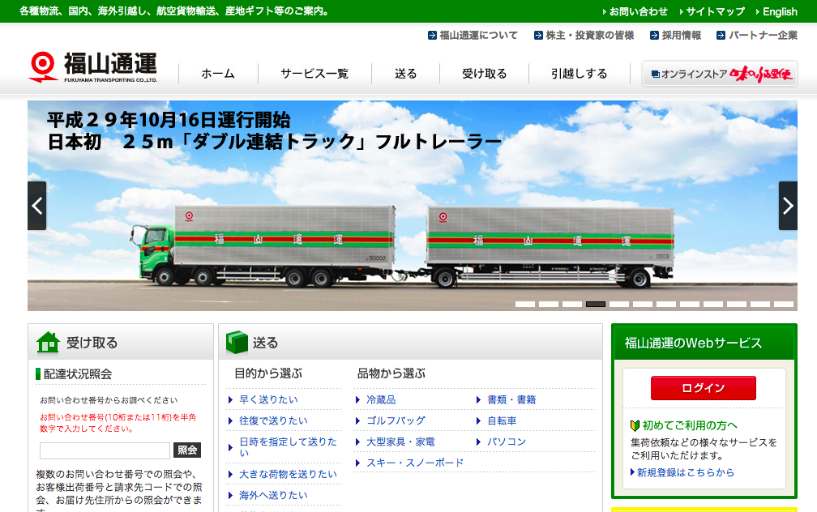The image size is (817, 512).
Task: Open 早く送りたい link
Action: 268,399
